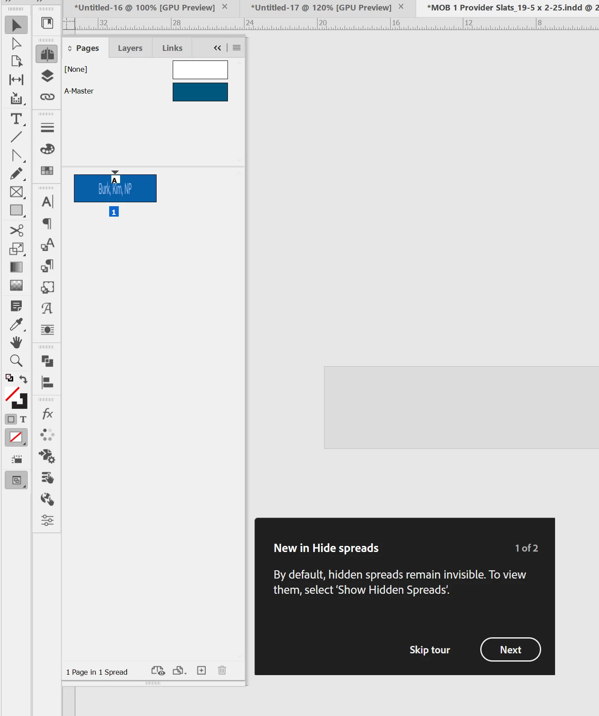The width and height of the screenshot is (599, 716).
Task: Click the Pages dock icon
Action: click(x=47, y=54)
